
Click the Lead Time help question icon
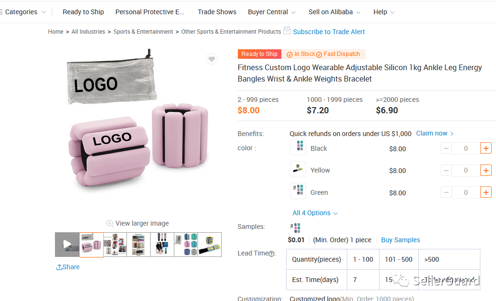coord(272,254)
